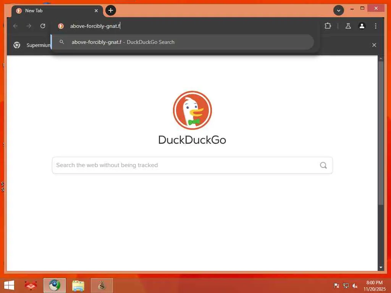Maximize the browser window
This screenshot has height=293, width=391.
(362, 8)
